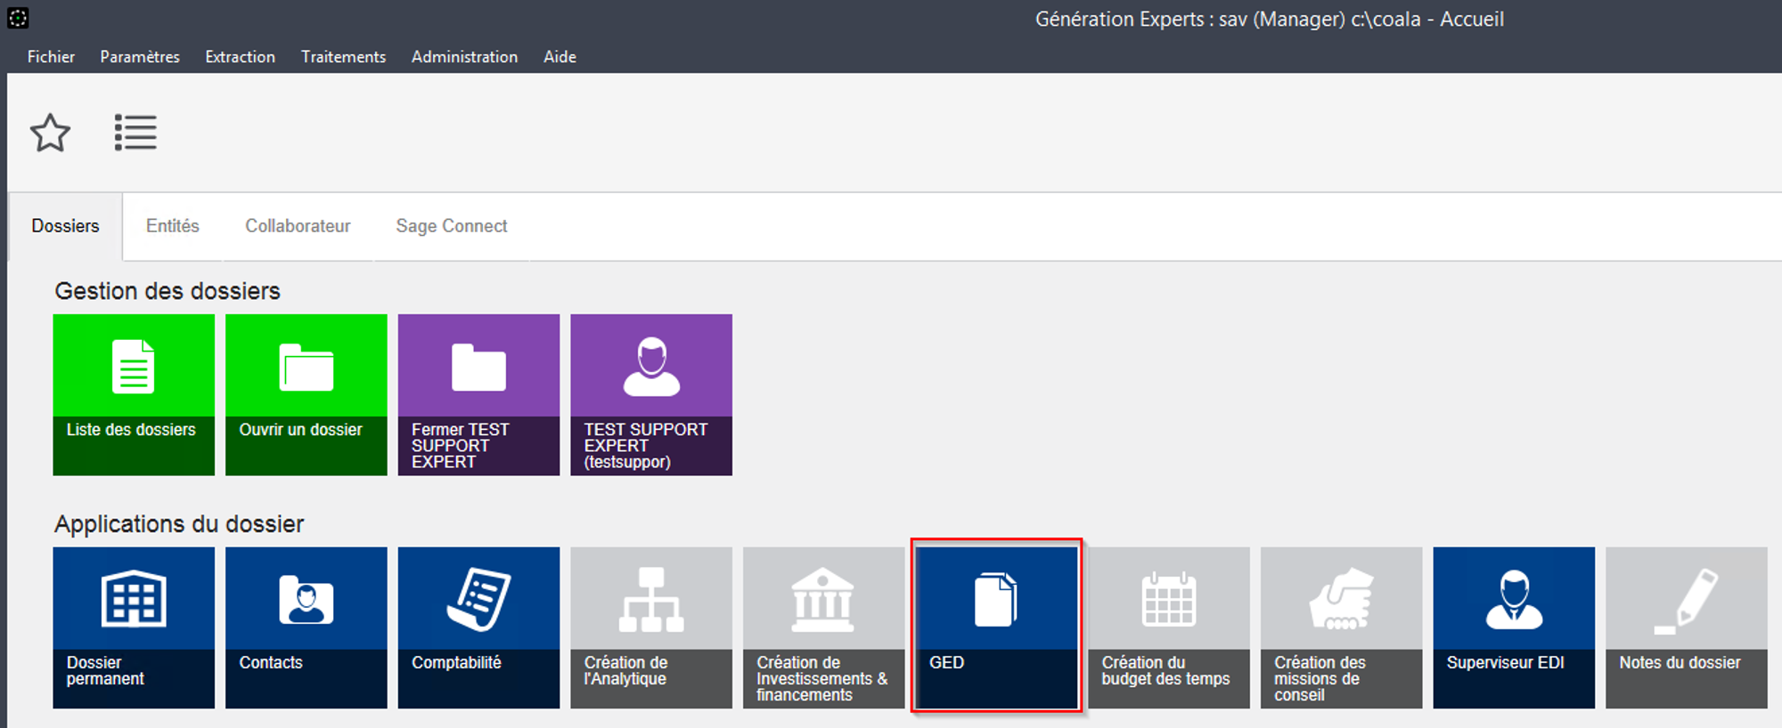The width and height of the screenshot is (1782, 728).
Task: Launch the Dossier permanent application
Action: tap(134, 627)
